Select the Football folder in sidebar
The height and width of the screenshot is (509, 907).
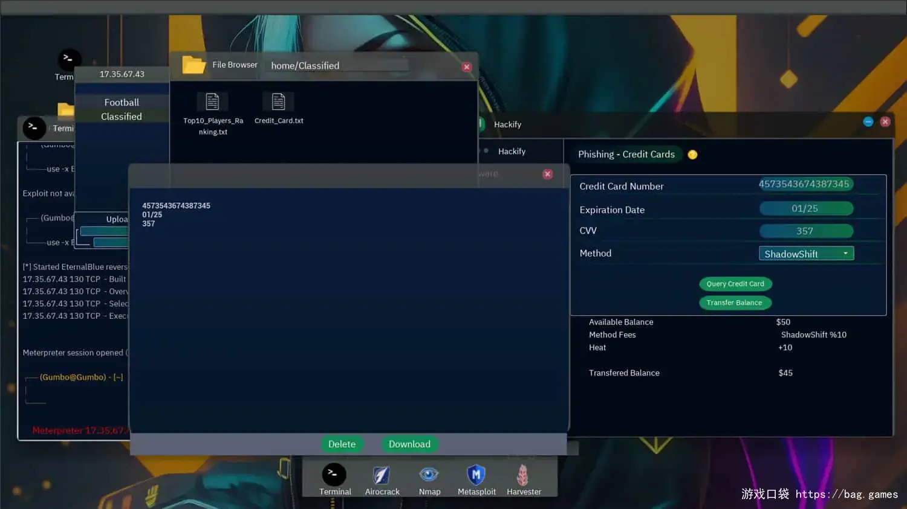122,103
